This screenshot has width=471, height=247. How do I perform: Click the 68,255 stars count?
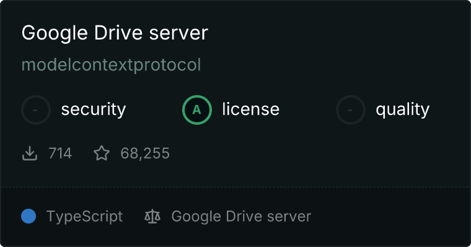click(x=145, y=153)
